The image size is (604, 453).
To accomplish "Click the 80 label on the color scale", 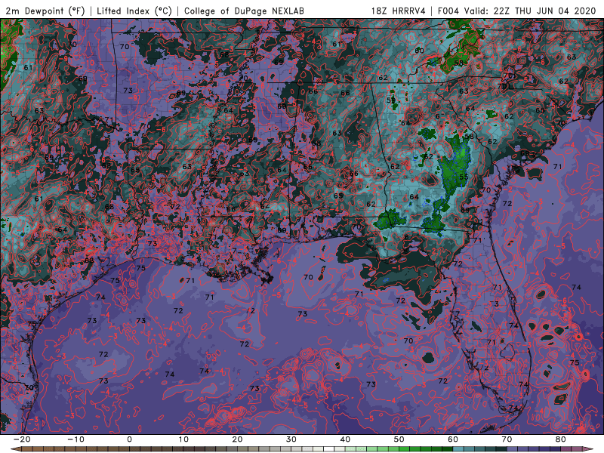I will (x=561, y=439).
